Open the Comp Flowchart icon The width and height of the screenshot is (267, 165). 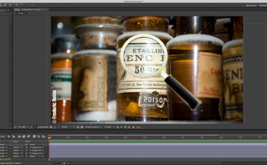point(129,127)
